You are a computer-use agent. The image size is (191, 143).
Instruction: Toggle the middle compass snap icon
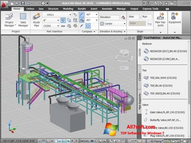[82, 20]
